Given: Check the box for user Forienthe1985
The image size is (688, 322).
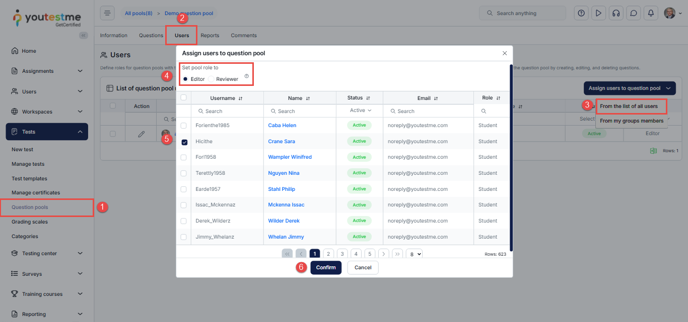Looking at the screenshot, I should pyautogui.click(x=184, y=126).
